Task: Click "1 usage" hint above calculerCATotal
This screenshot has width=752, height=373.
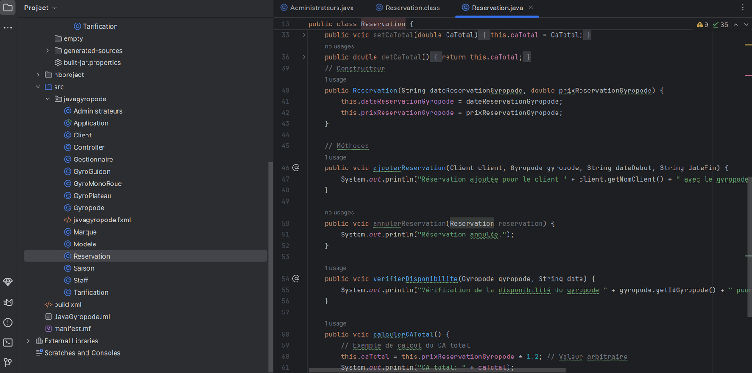Action: [335, 323]
